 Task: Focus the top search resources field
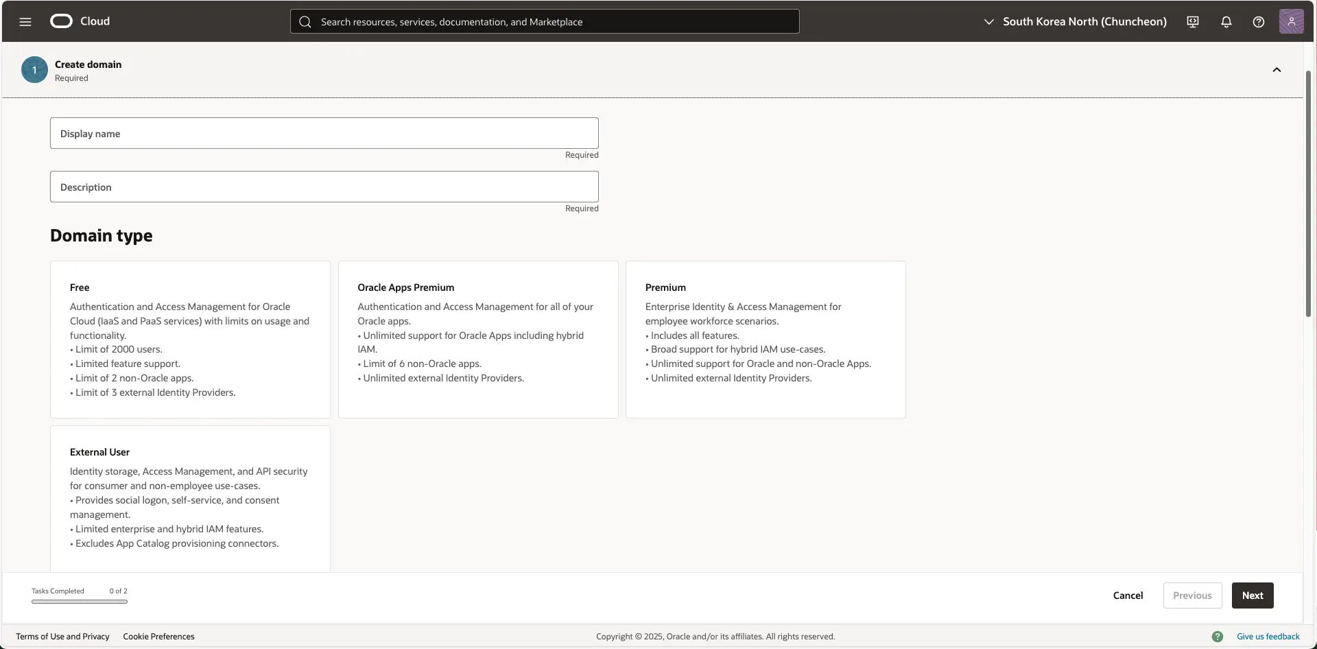(545, 21)
